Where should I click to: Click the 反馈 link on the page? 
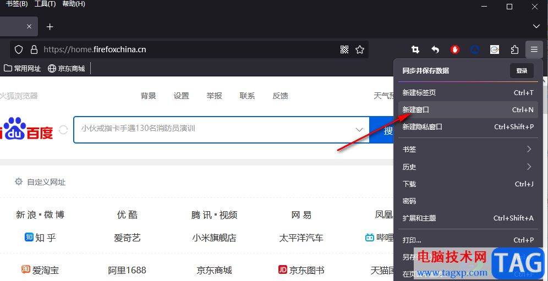pyautogui.click(x=280, y=96)
